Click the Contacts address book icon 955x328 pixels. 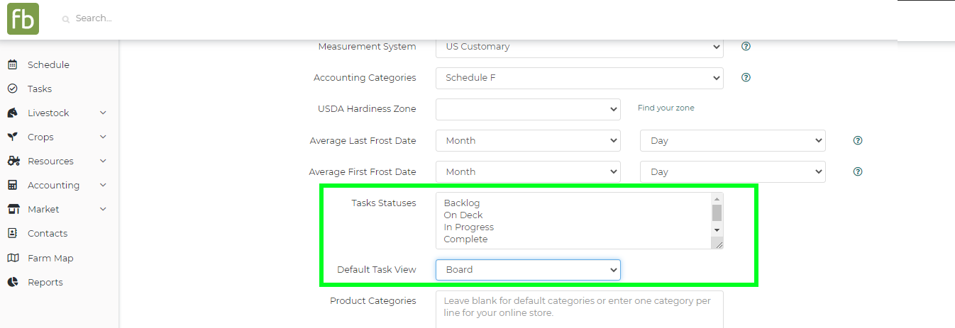13,233
